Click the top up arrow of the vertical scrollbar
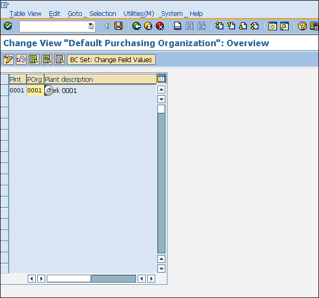 click(x=161, y=89)
